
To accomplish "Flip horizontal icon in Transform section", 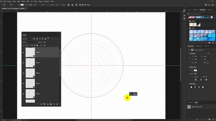I will tap(205, 63).
